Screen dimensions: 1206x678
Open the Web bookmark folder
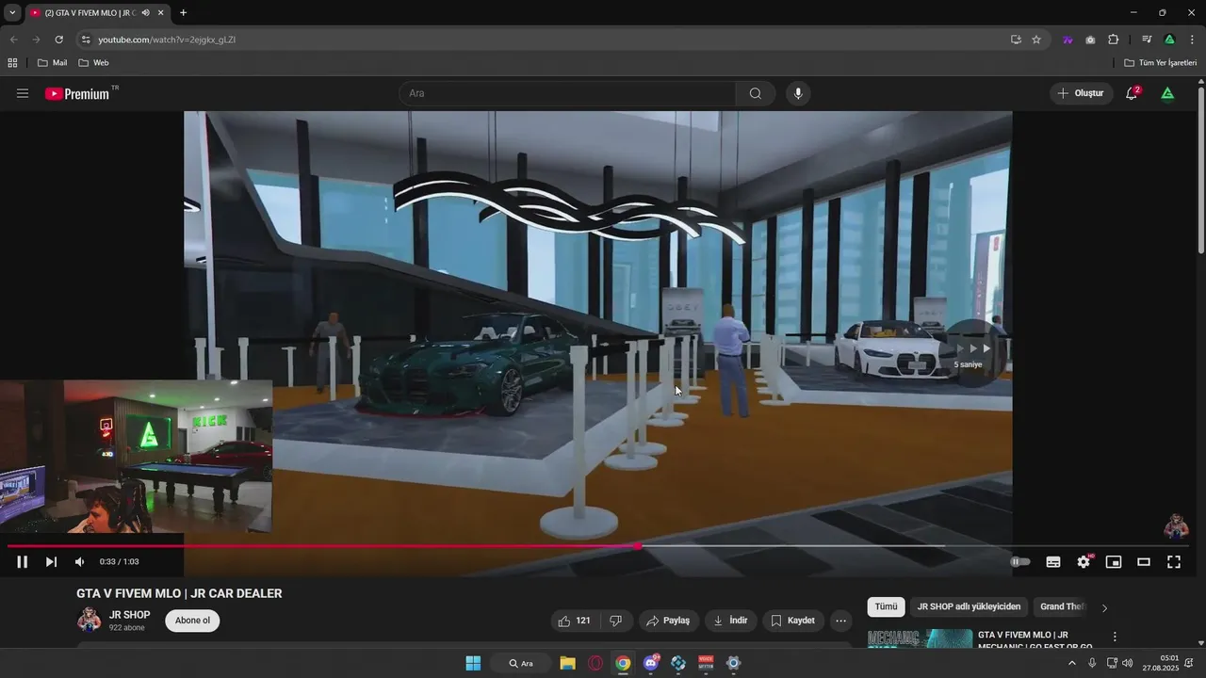[x=93, y=63]
